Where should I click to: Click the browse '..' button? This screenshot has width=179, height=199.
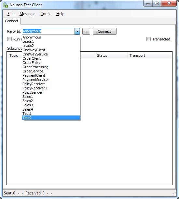pos(86,31)
